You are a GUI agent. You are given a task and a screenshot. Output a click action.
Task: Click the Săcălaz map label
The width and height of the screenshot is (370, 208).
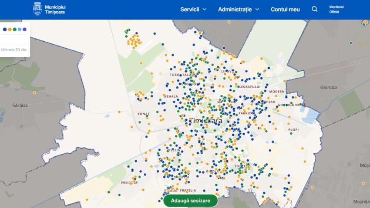tap(20, 106)
